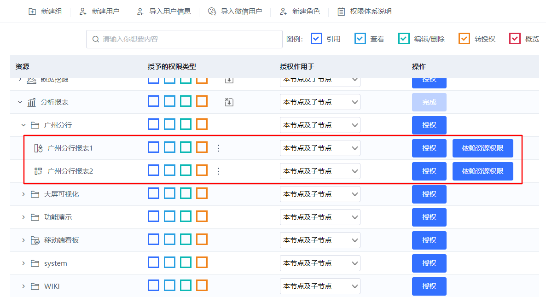The height and width of the screenshot is (297, 546).
Task: Focus the 请输入你想要内容 search field
Action: click(184, 39)
